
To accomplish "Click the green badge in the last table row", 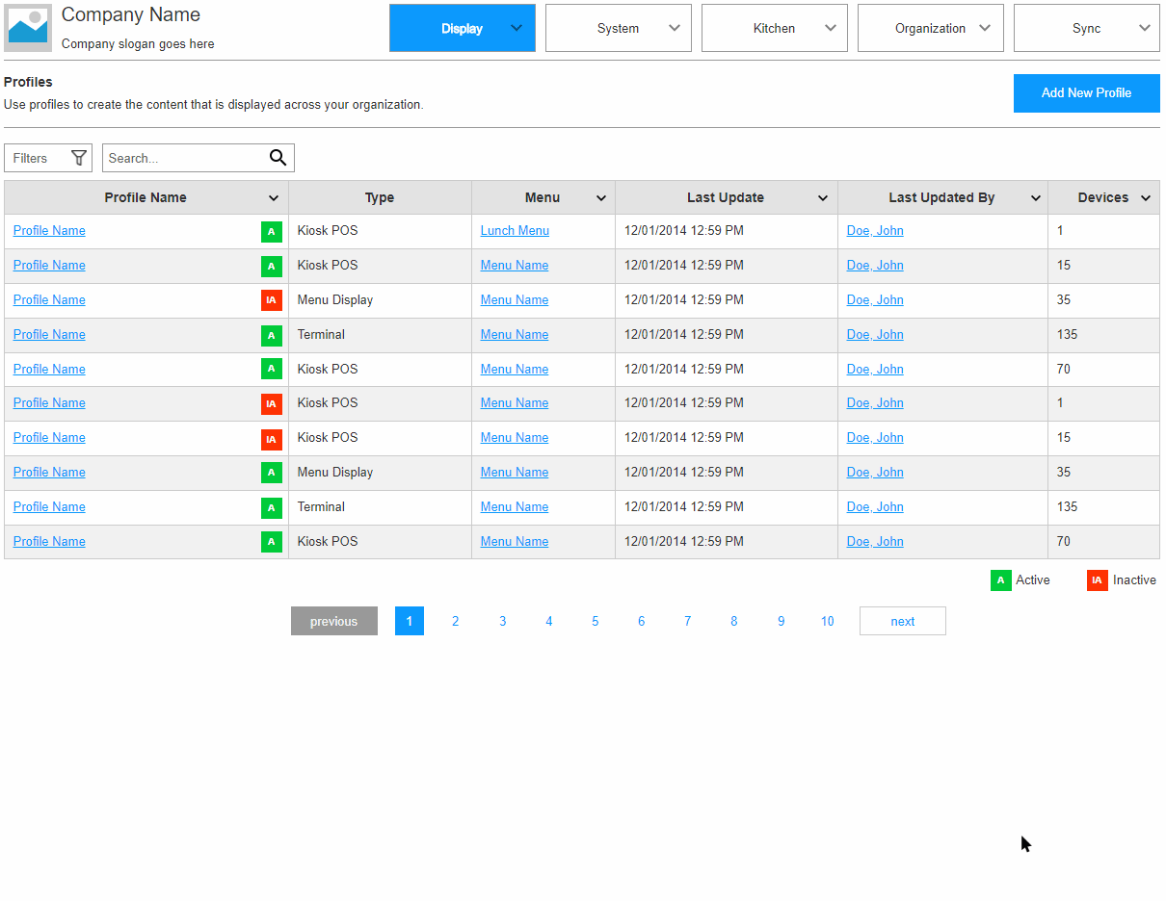I will pos(272,542).
